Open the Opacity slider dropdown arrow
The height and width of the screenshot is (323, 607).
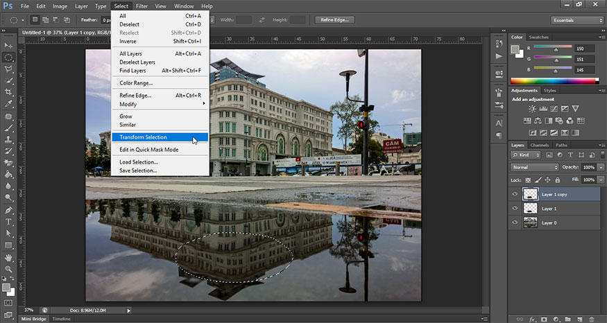(601, 168)
